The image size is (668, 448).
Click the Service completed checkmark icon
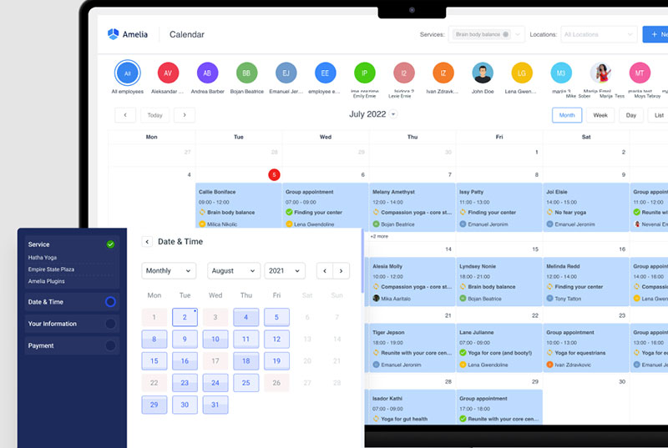pos(110,244)
